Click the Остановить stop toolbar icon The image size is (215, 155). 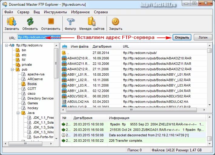51,21
